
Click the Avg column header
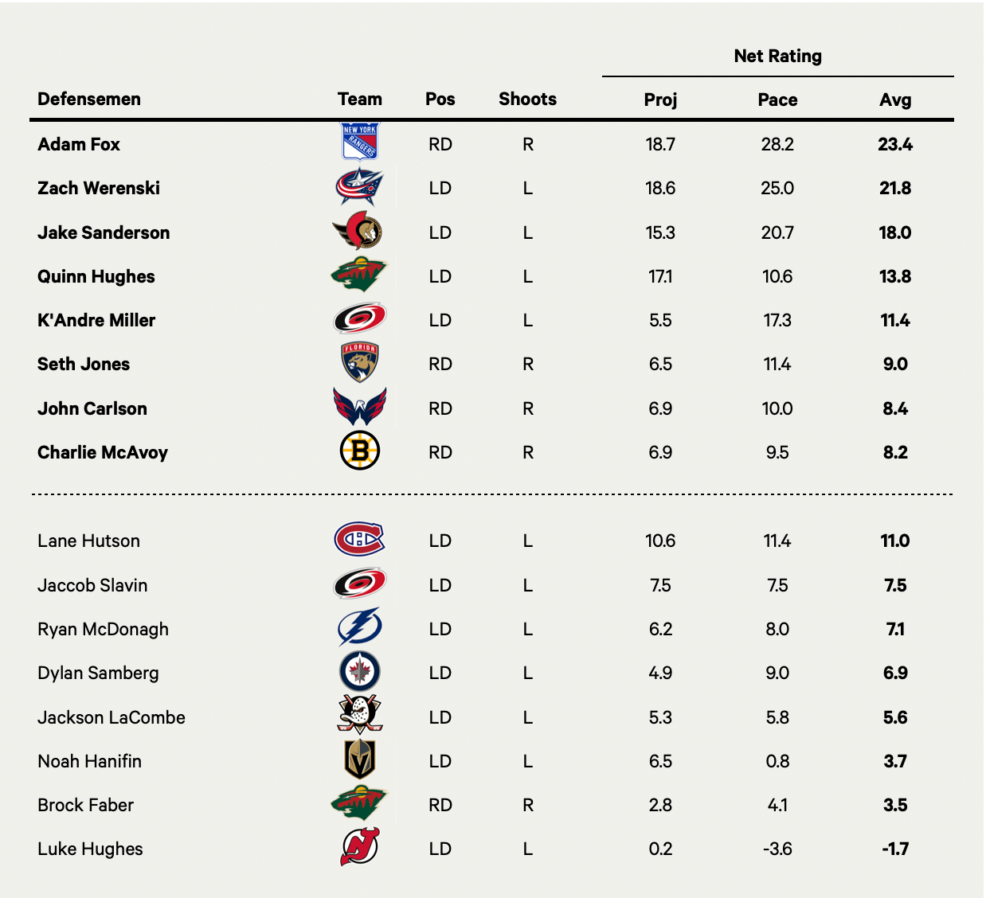coord(895,100)
